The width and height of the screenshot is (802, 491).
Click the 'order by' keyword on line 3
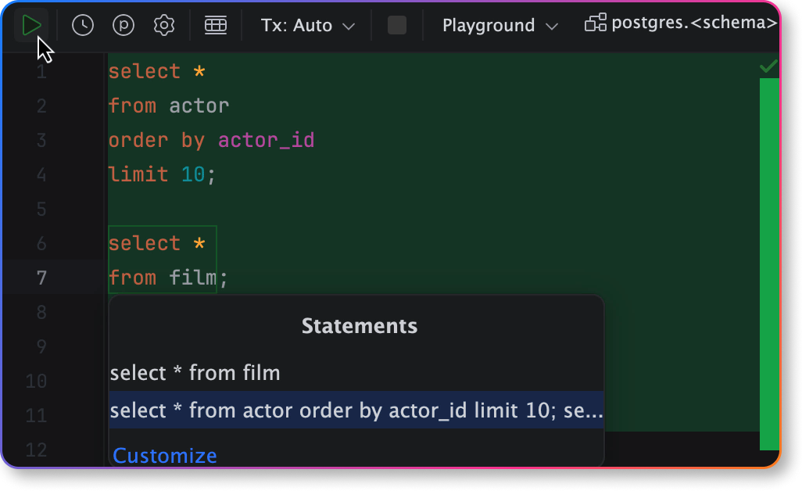pos(156,140)
